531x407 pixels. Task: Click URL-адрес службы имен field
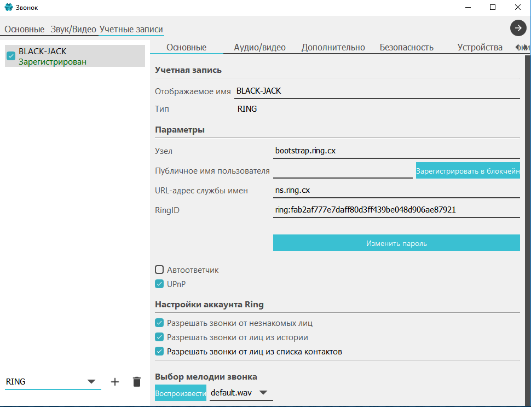pos(396,191)
